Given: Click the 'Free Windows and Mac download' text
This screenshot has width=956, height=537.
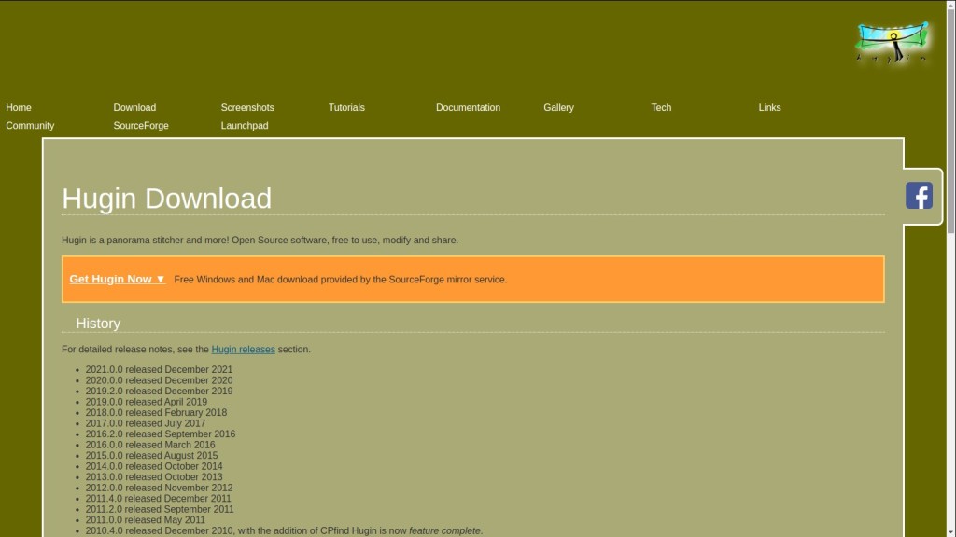Looking at the screenshot, I should [340, 280].
